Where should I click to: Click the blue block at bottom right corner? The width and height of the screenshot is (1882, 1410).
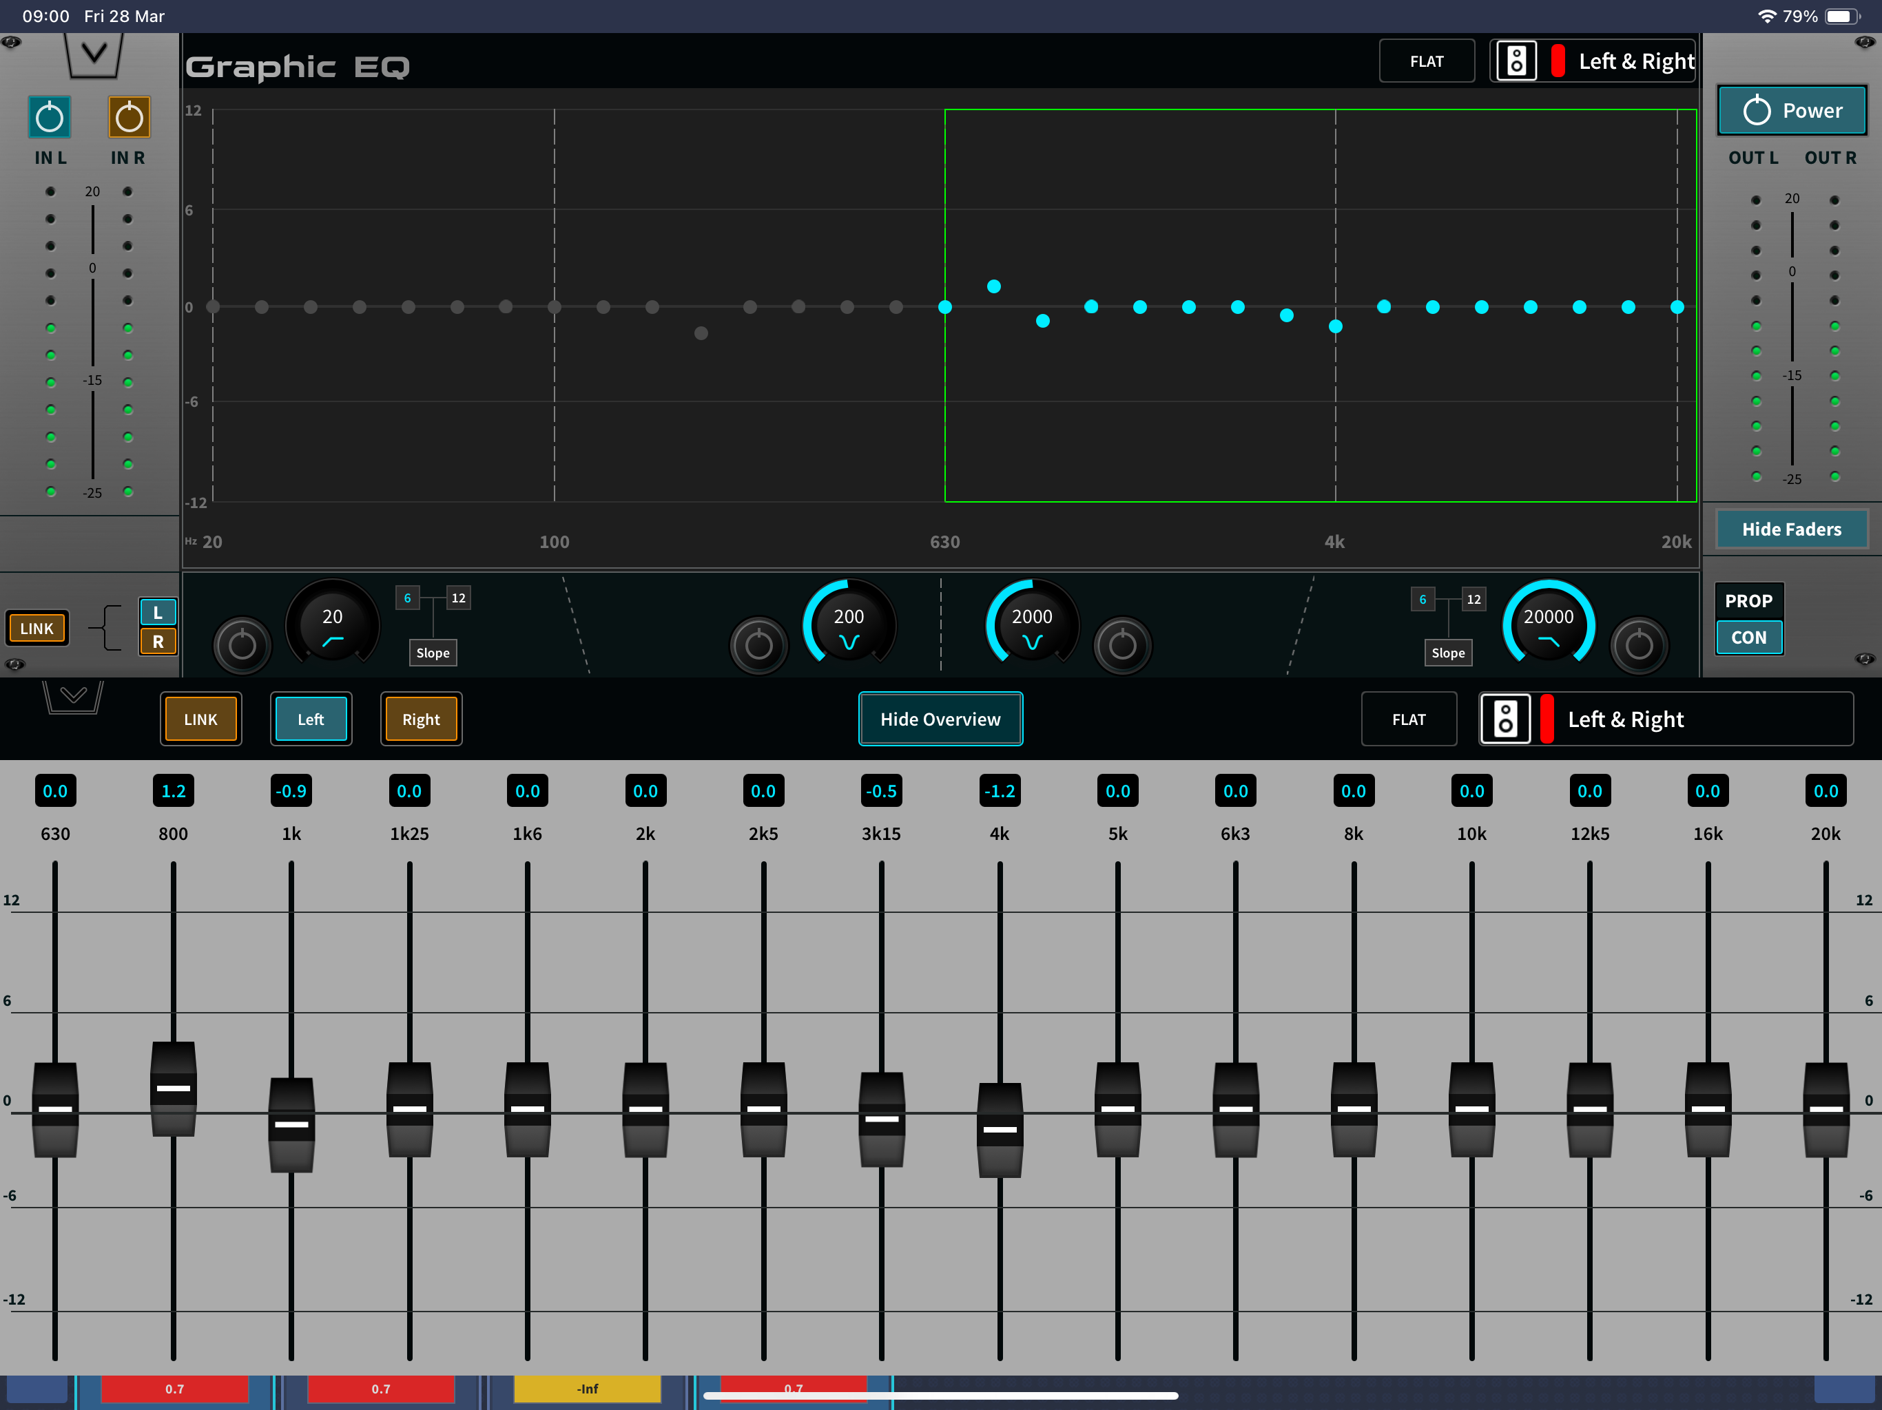1843,1389
